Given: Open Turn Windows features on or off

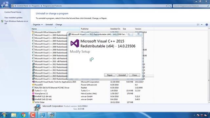Looking at the screenshot, I should point(16,22).
